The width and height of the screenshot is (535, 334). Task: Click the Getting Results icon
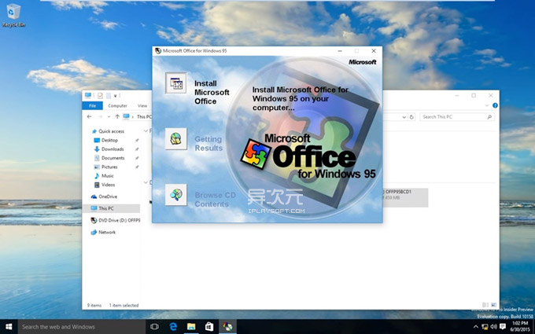pos(176,139)
